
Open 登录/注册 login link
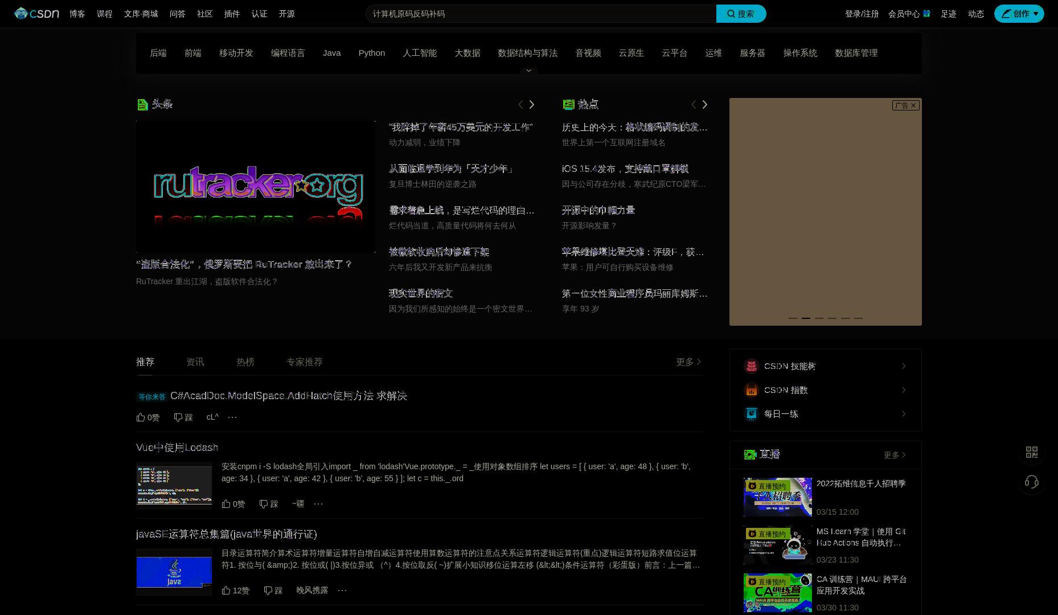[x=862, y=14]
